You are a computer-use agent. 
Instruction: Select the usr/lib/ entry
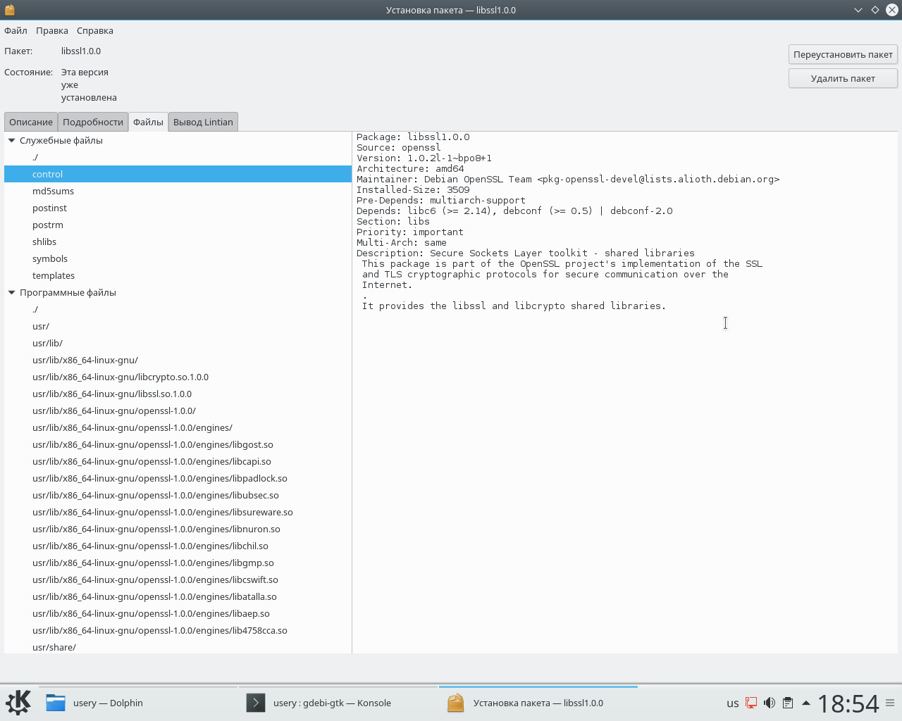(178, 343)
